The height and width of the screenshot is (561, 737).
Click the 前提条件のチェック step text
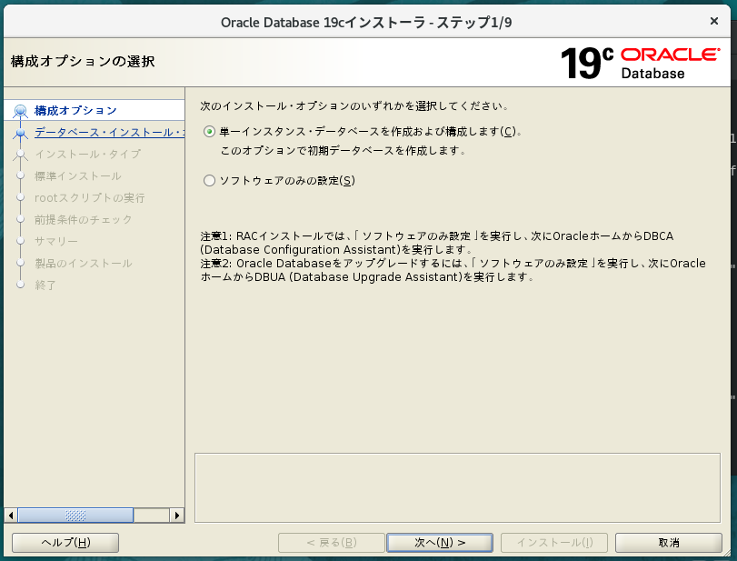pyautogui.click(x=84, y=220)
